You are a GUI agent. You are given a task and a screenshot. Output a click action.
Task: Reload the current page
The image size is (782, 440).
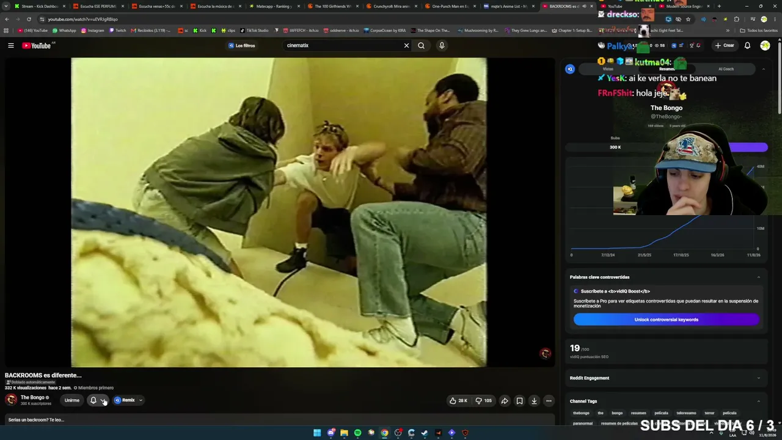tap(29, 19)
